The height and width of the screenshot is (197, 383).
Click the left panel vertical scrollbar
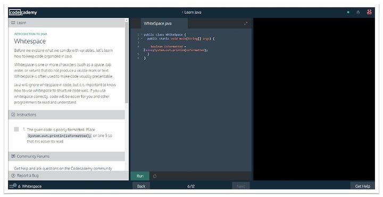[x=127, y=62]
